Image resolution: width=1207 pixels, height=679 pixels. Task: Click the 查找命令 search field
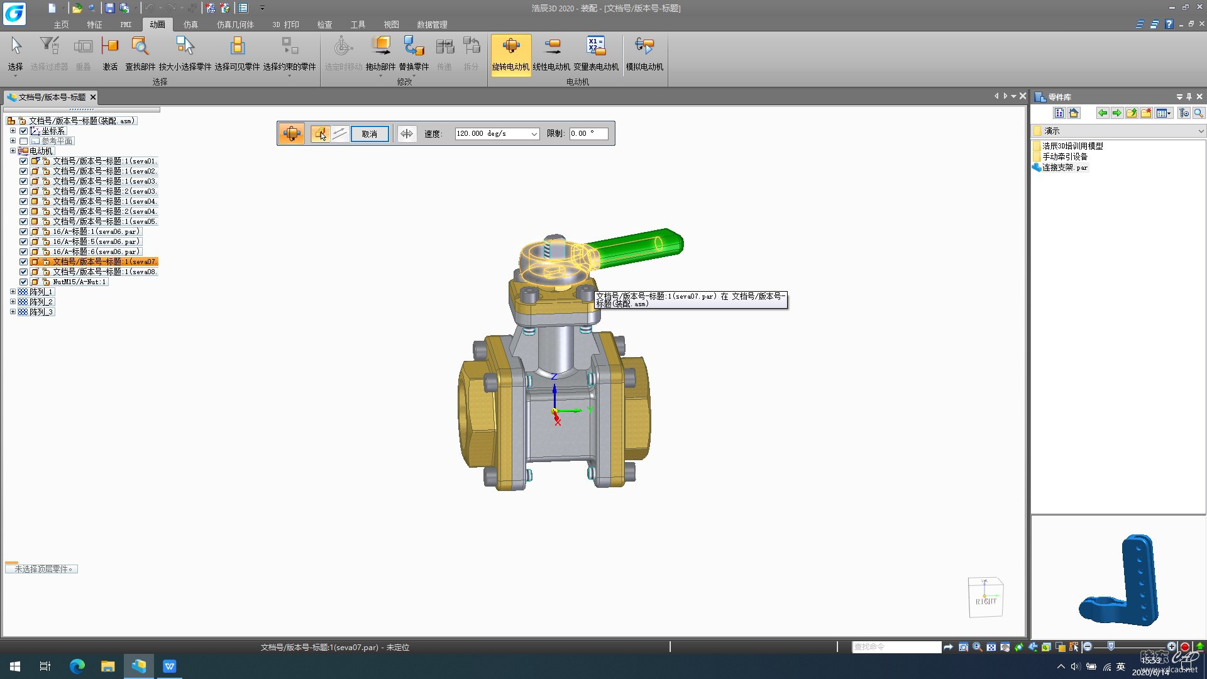point(896,647)
